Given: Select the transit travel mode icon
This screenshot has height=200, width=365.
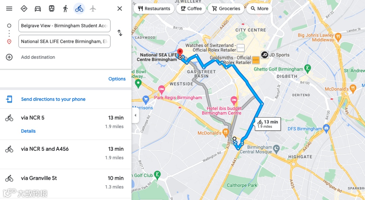Looking at the screenshot, I should click(51, 8).
